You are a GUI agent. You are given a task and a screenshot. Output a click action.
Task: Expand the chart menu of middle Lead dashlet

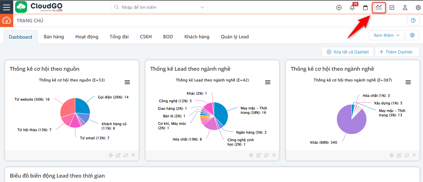(268, 82)
